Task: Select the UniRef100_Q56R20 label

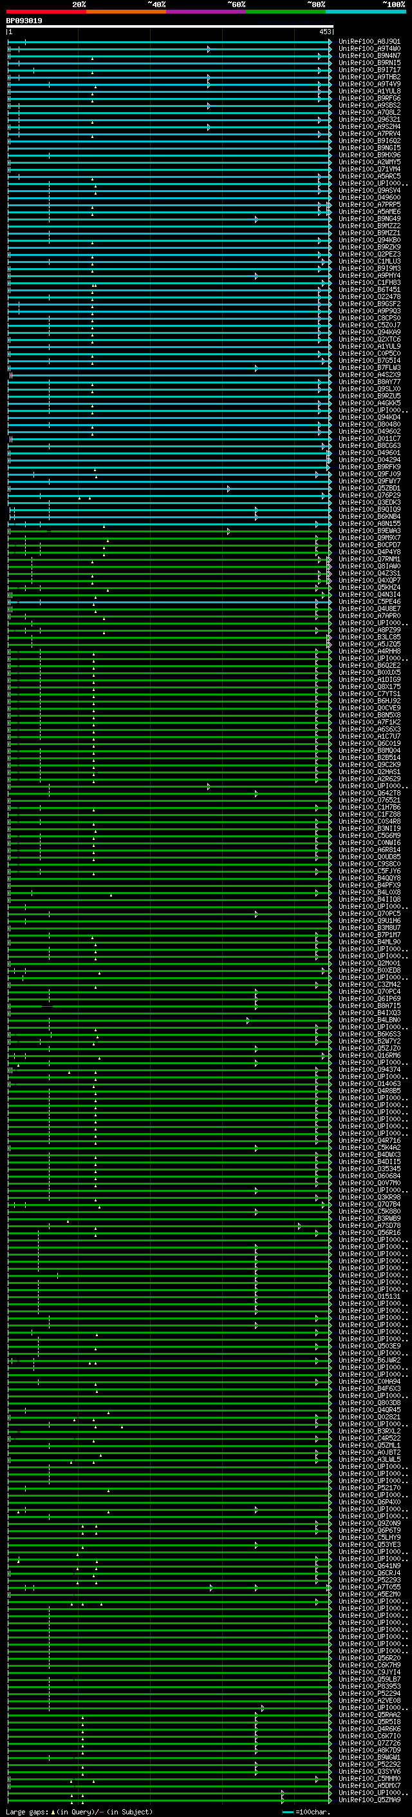Action: [370, 1658]
